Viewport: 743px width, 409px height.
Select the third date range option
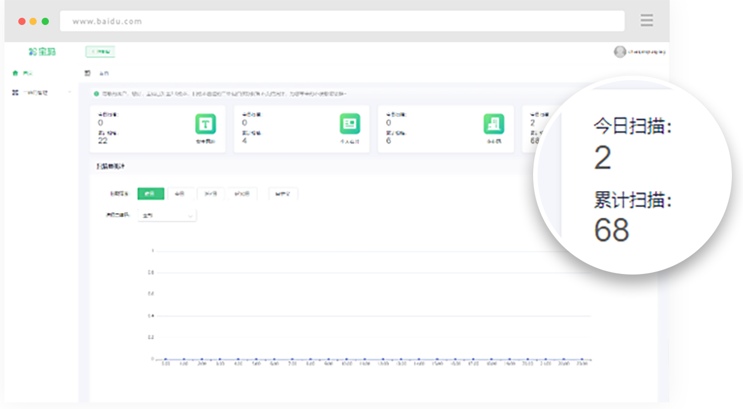click(x=210, y=194)
